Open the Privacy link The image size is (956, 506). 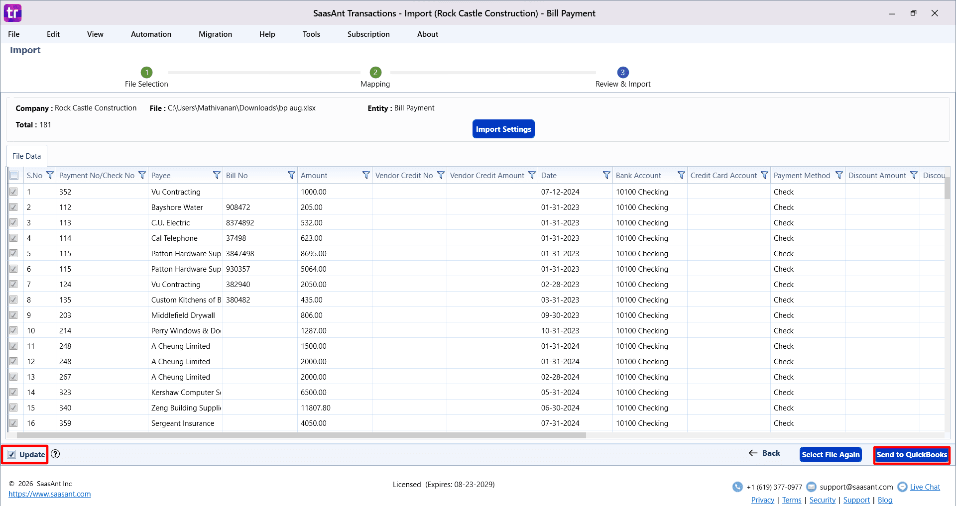point(763,500)
